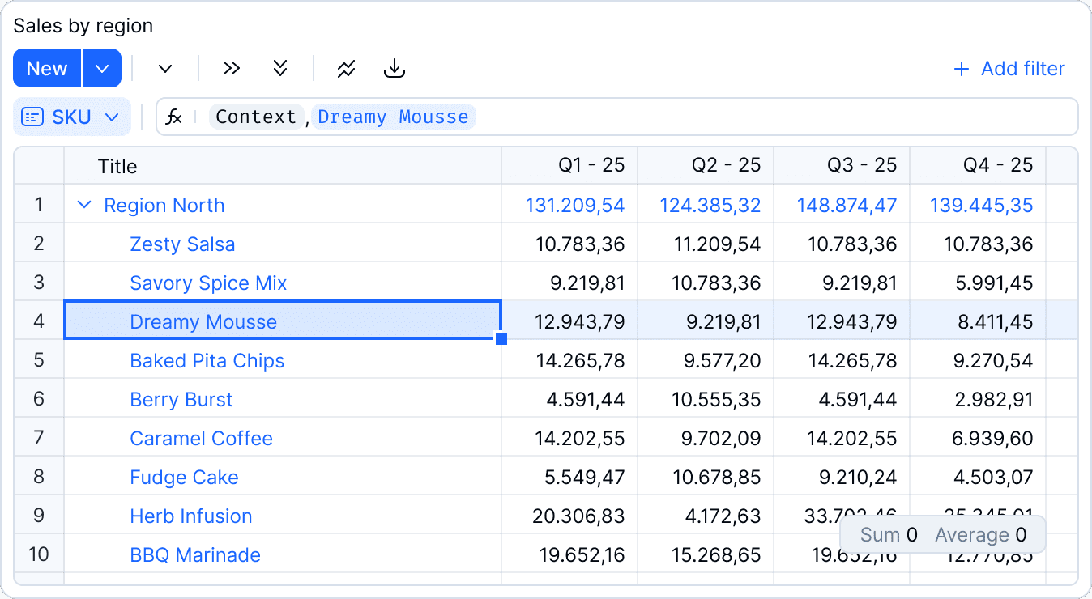Click the New button

point(47,69)
